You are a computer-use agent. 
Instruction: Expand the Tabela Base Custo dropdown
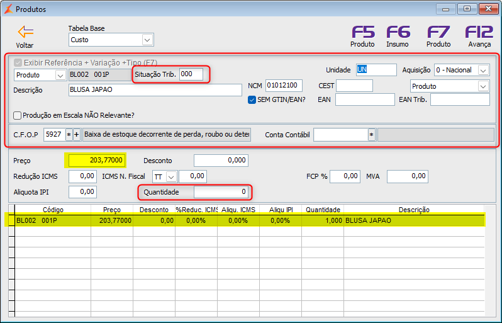coord(147,40)
